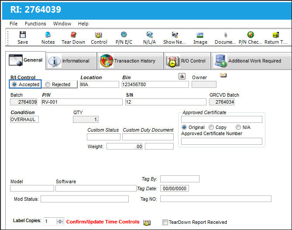Open the Transaction History tab

130,61
